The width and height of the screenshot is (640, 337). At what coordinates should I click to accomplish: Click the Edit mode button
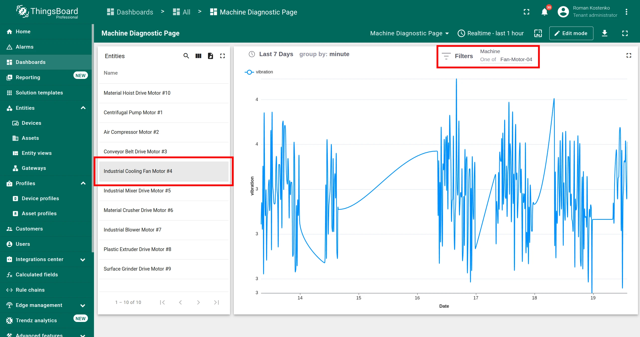(571, 33)
